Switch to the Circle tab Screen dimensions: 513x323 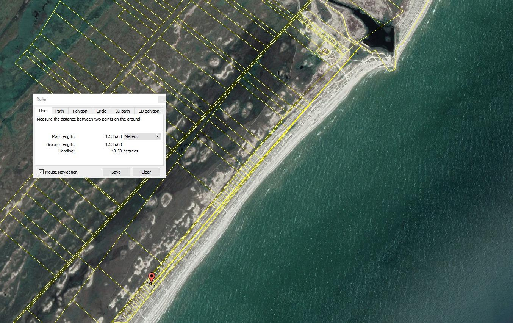pyautogui.click(x=101, y=111)
